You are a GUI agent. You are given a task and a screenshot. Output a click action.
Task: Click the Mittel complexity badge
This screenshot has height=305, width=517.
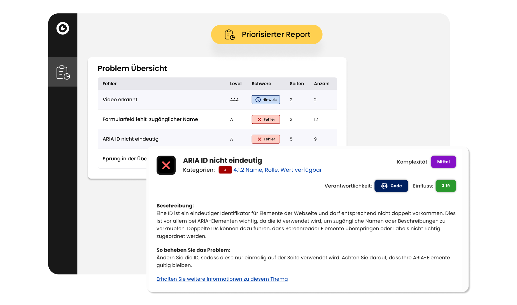coord(443,162)
